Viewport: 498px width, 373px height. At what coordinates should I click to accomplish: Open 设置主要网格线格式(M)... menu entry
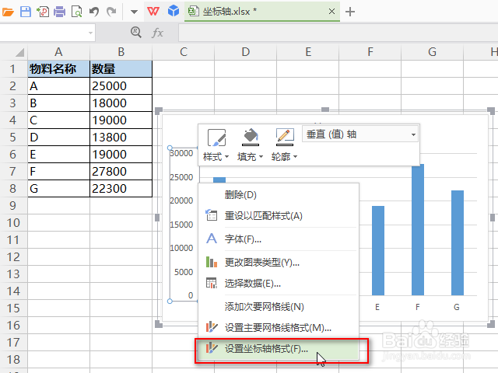coord(279,327)
